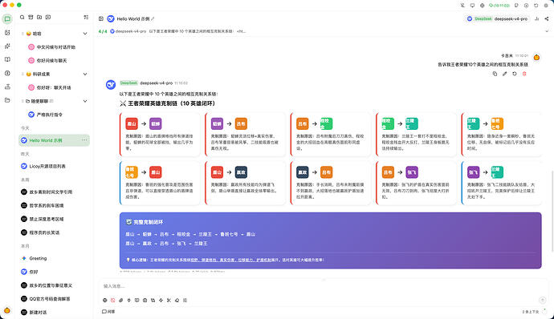Viewport: 554px width, 319px height.
Task: Toggle sidebar panel icon beside Hello World title
Action: tap(101, 18)
